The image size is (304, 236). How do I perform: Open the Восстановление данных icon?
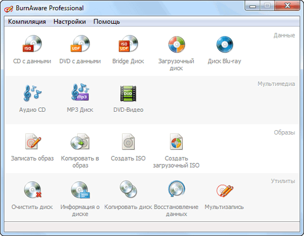[x=176, y=189]
